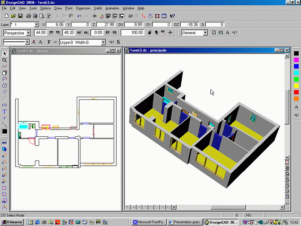Select the Text tool in the left toolbar
The width and height of the screenshot is (301, 226).
(x=5, y=112)
